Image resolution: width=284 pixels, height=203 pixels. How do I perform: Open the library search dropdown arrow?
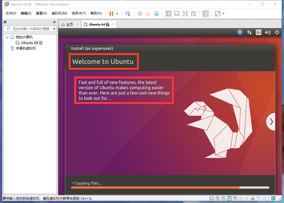(54, 29)
